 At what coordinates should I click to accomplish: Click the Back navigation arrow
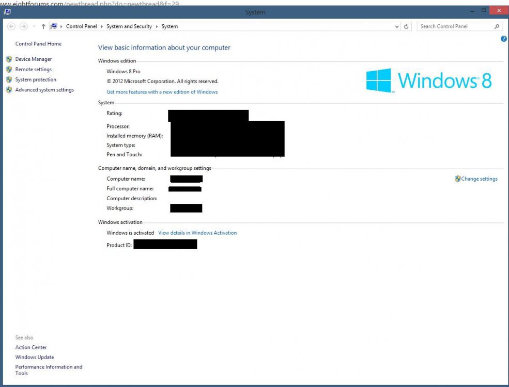point(11,26)
